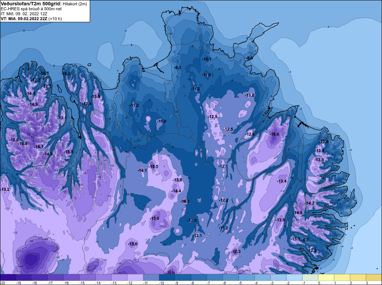Select the legend swatch labeled -7
The image size is (382, 285).
click(215, 277)
